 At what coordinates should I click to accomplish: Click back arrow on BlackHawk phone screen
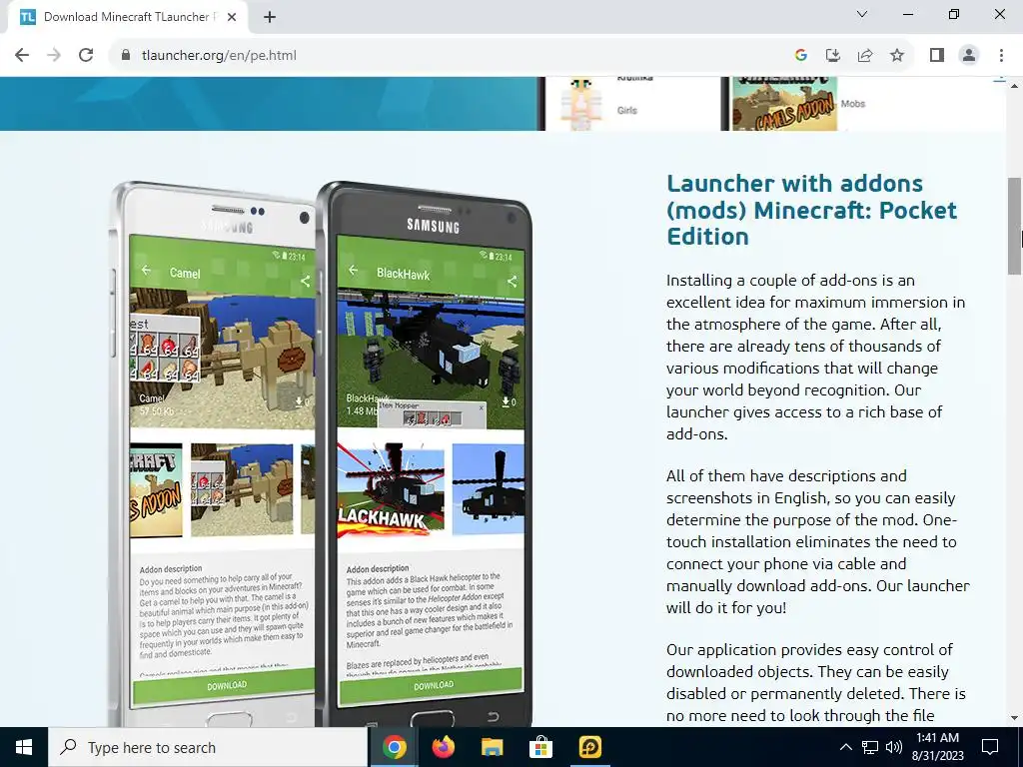pyautogui.click(x=353, y=270)
